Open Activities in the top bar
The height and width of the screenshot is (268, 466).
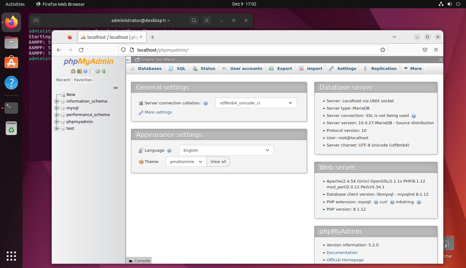[x=15, y=4]
